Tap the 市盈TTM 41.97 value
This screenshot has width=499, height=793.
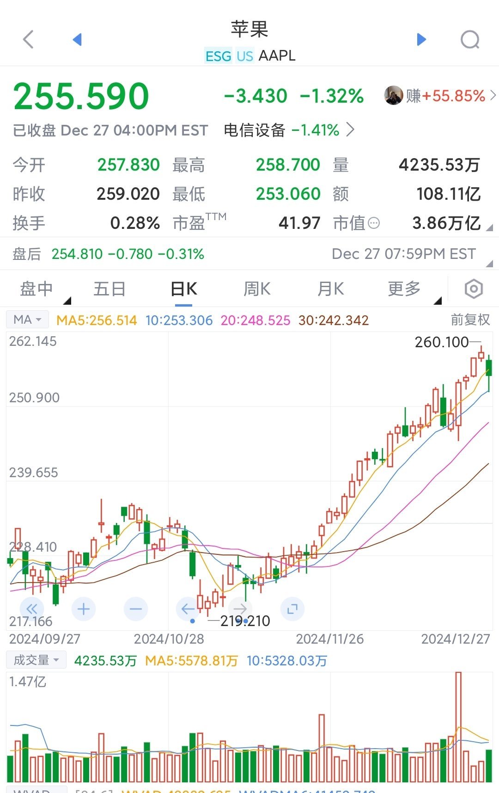click(x=299, y=223)
